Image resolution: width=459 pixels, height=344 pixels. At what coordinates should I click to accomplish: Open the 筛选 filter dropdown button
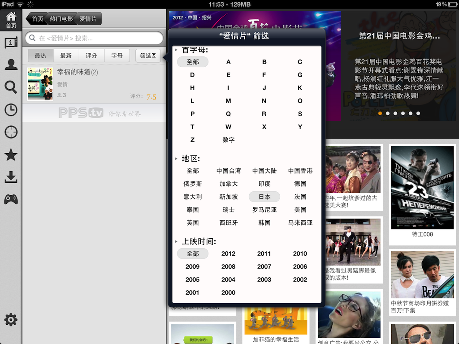(148, 56)
